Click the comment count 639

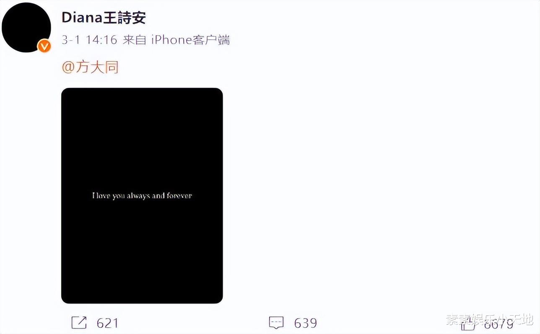click(x=306, y=323)
